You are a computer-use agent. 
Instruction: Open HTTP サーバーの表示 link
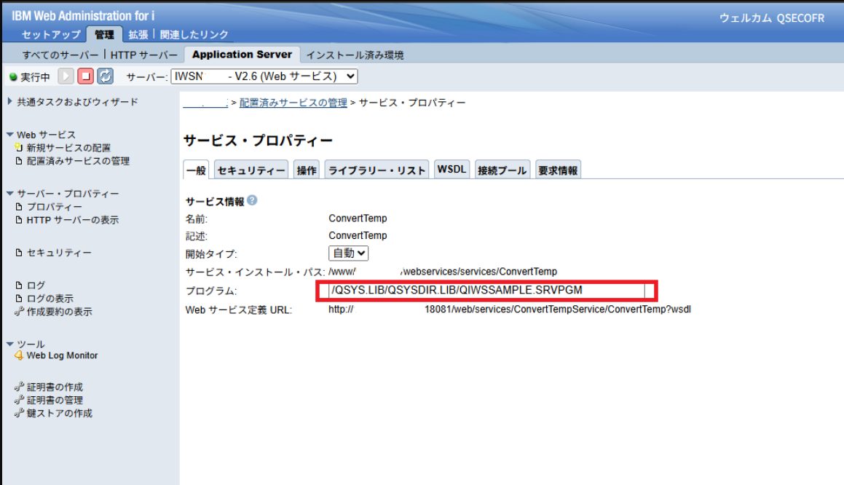pos(73,220)
